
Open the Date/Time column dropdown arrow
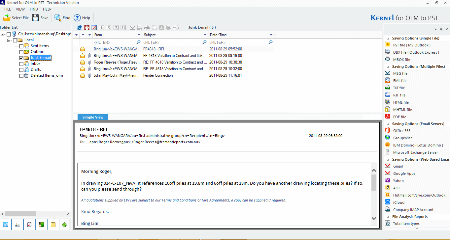[271, 35]
